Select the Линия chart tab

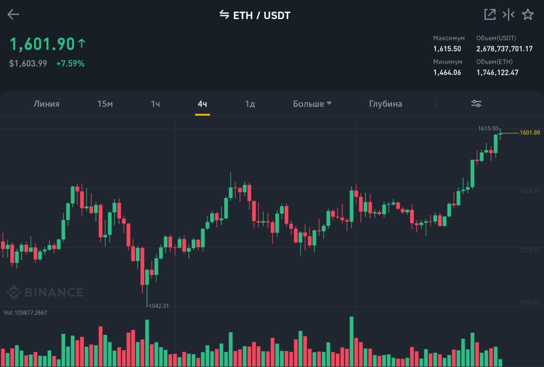46,104
